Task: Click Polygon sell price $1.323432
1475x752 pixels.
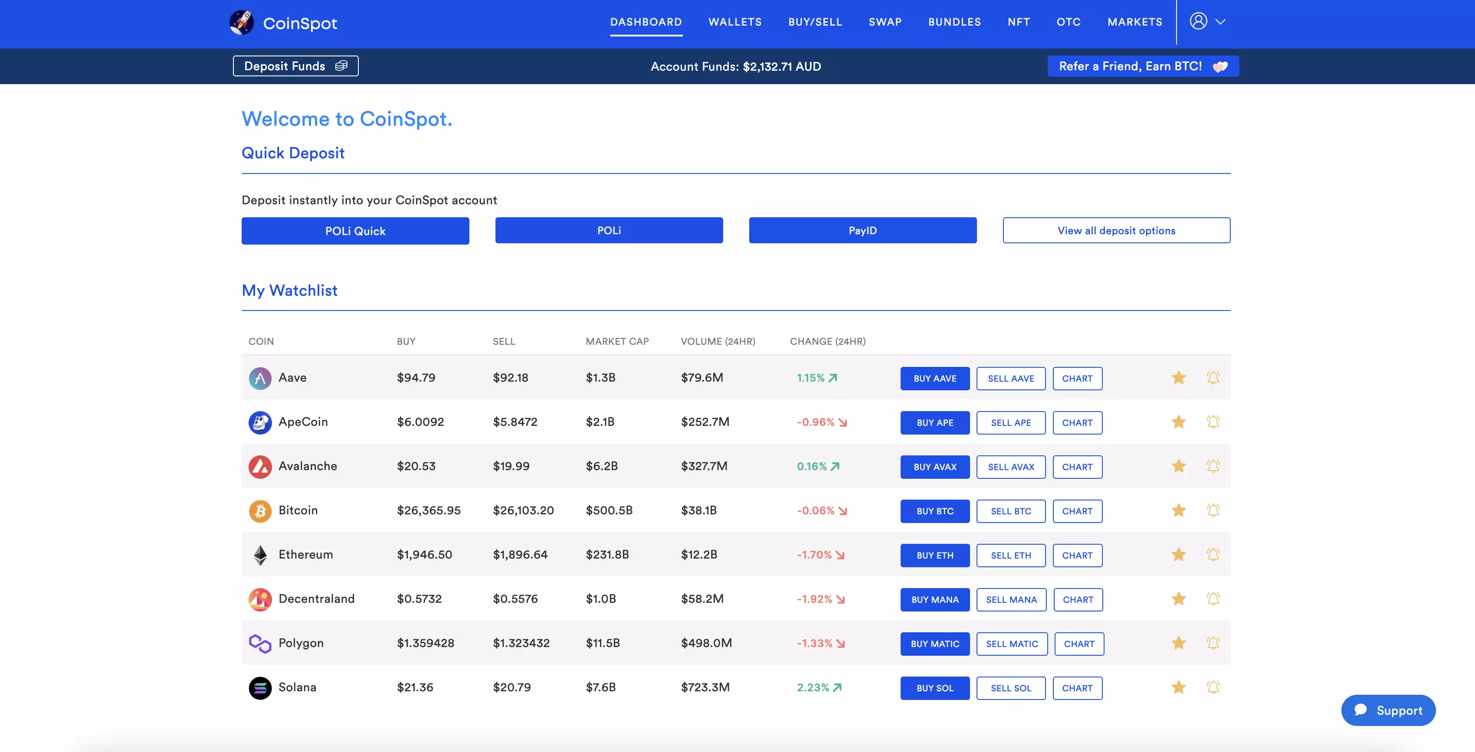Action: 521,643
